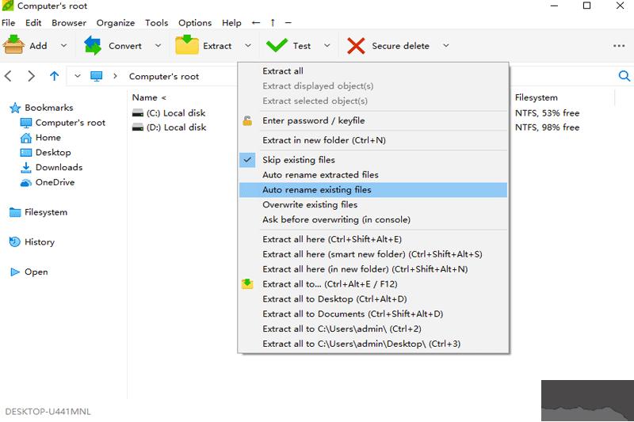This screenshot has height=422, width=634.
Task: Choose Overwrite existing files option
Action: coord(310,205)
